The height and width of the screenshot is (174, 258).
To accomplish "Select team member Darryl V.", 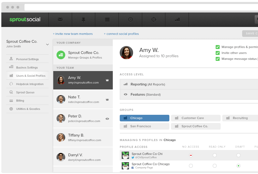I will 83,157.
